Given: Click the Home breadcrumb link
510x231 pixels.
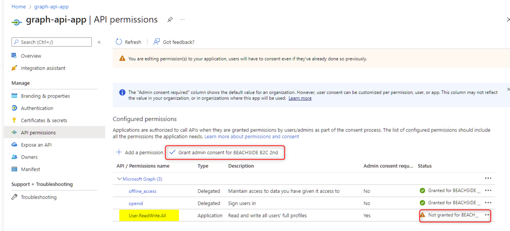Looking at the screenshot, I should (x=19, y=7).
